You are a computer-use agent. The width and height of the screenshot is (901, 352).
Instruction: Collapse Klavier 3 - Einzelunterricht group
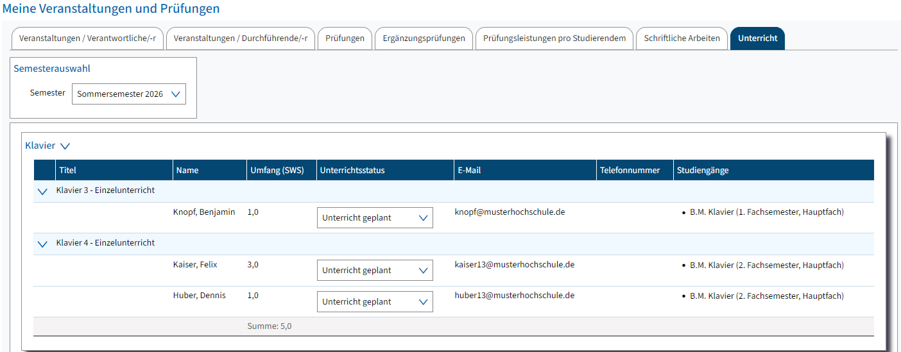click(43, 191)
